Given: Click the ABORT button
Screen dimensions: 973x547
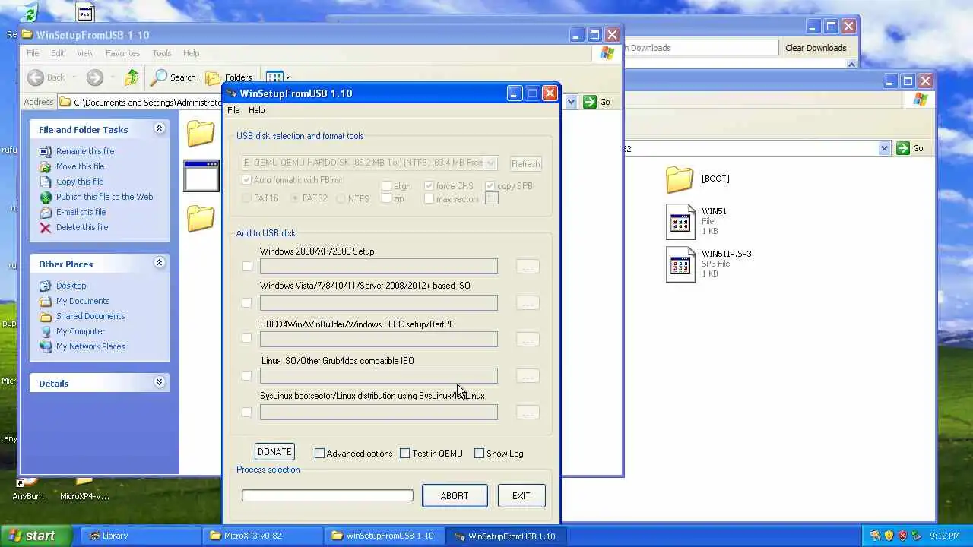Looking at the screenshot, I should 455,495.
